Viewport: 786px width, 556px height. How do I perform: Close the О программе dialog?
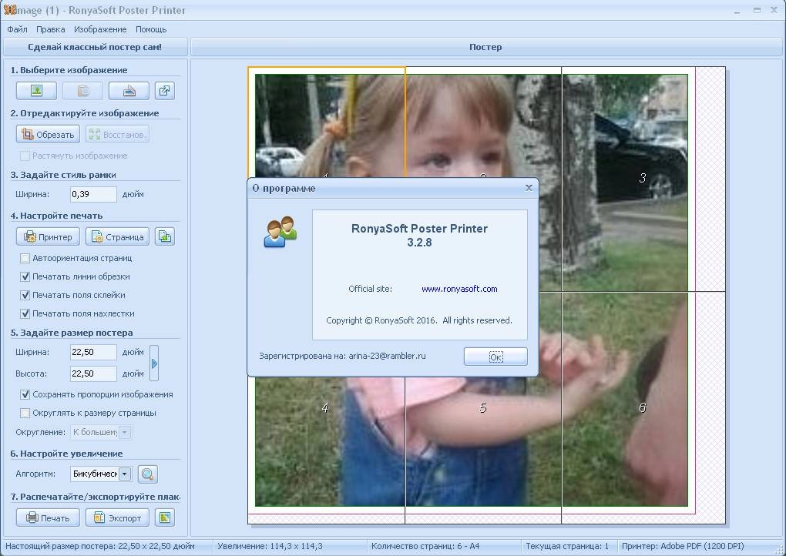529,188
